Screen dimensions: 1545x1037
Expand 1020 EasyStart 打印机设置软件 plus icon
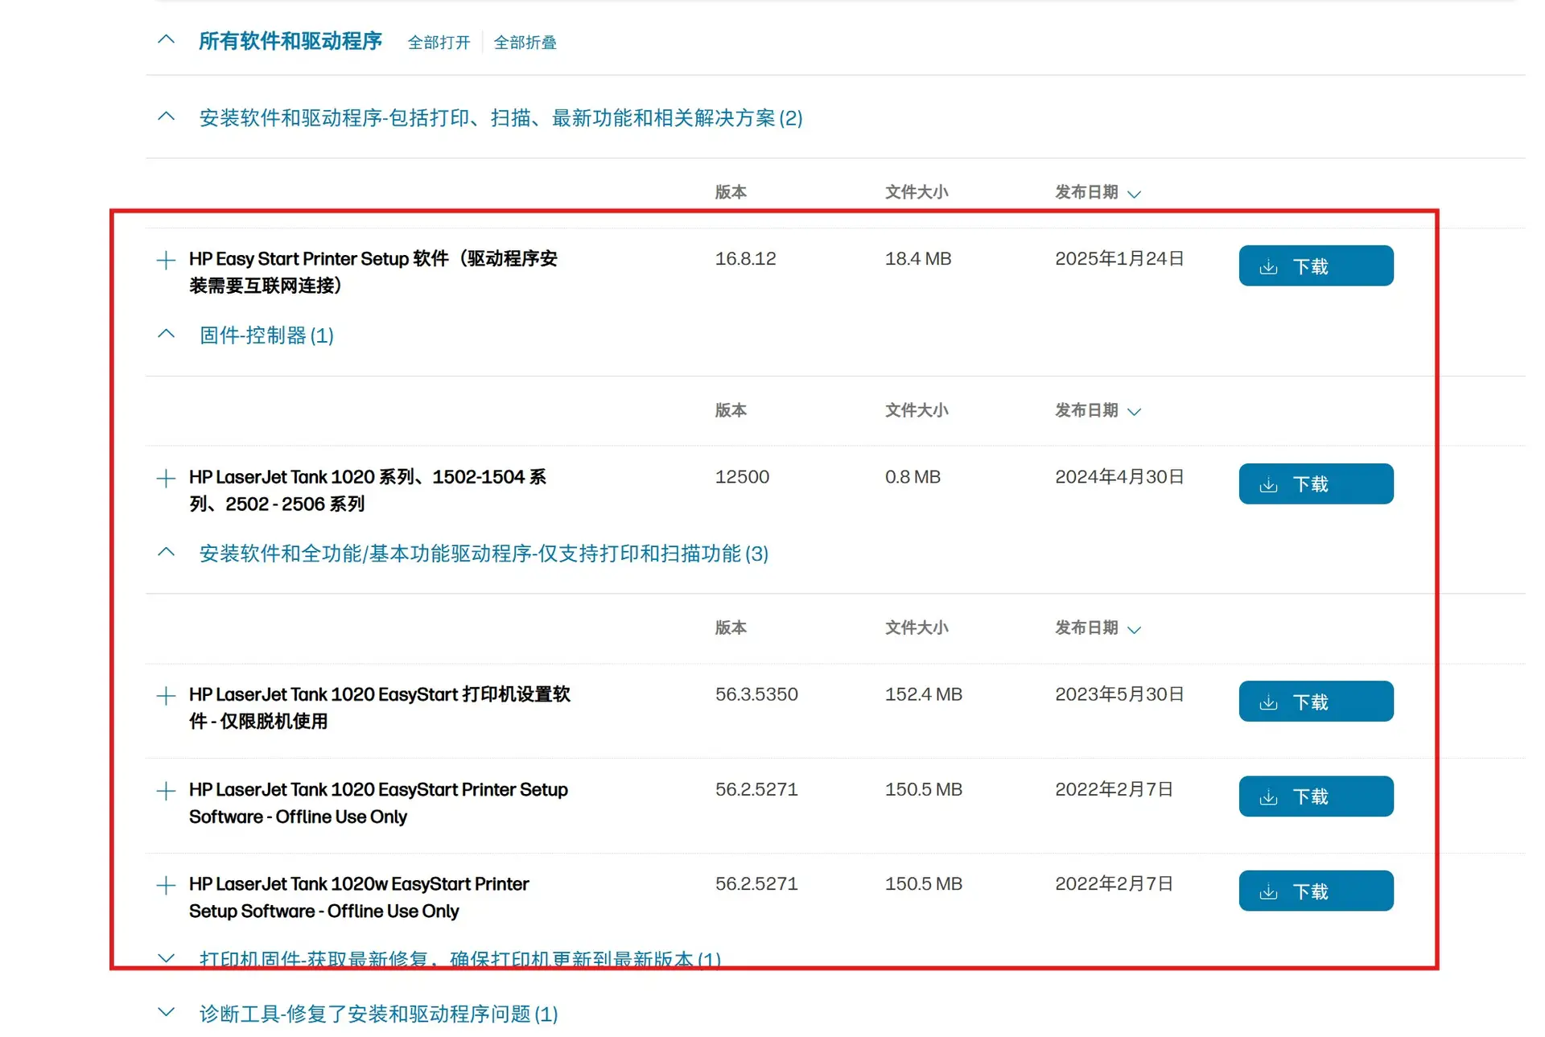pyautogui.click(x=166, y=696)
